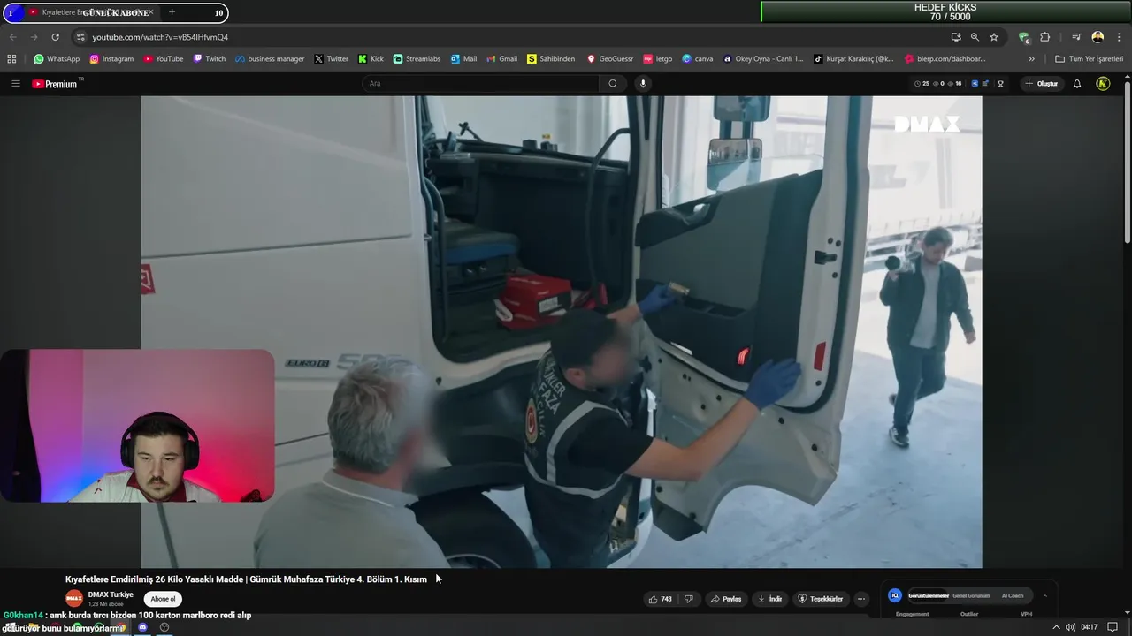Subscribe with the Abone ol button
This screenshot has height=636, width=1132.
click(163, 599)
